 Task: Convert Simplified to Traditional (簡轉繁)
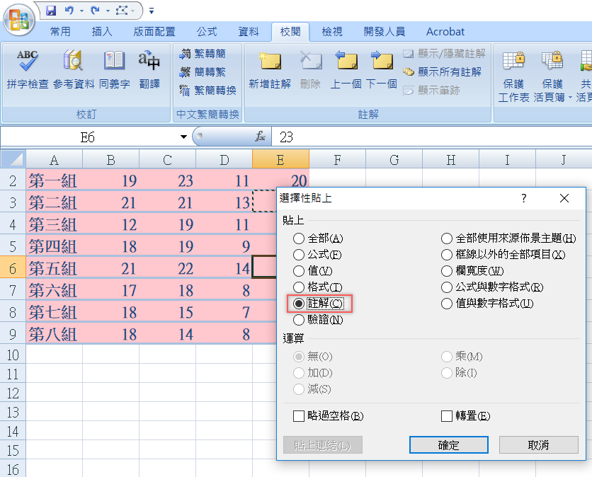[x=203, y=71]
